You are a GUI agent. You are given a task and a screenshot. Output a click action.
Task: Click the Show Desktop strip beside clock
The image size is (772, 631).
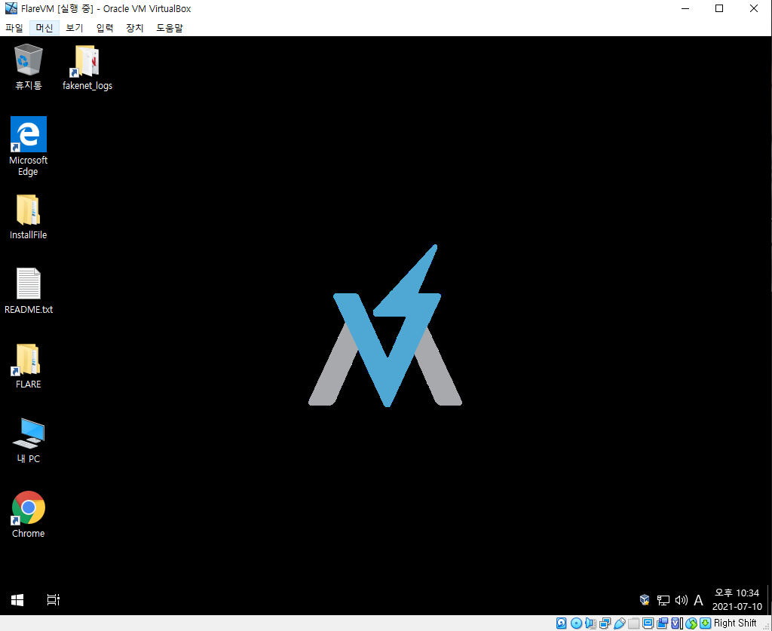click(x=768, y=600)
